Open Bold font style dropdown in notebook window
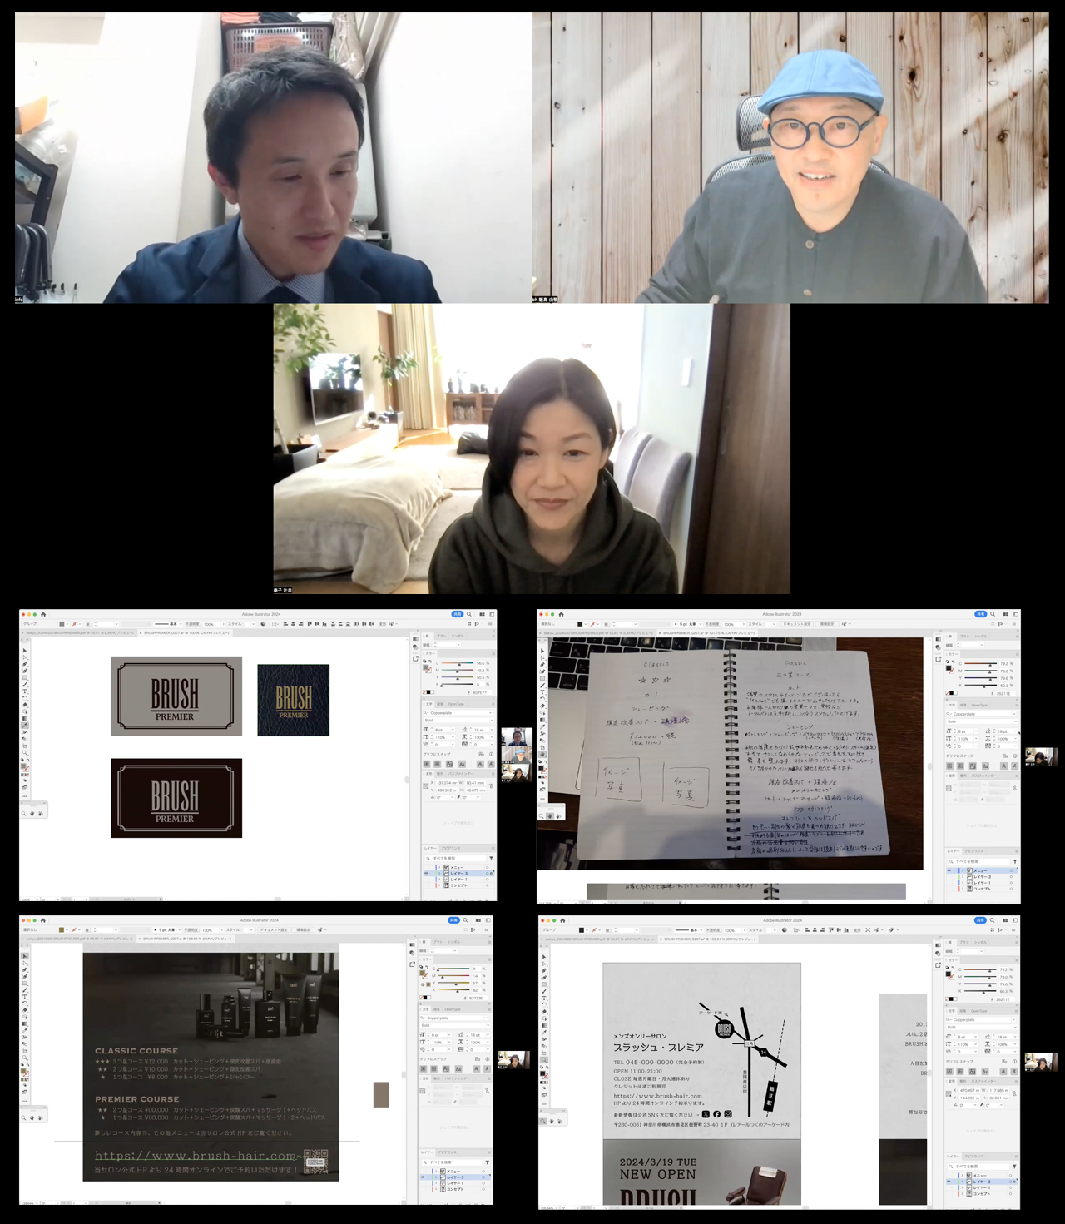This screenshot has width=1065, height=1224. coord(1016,721)
